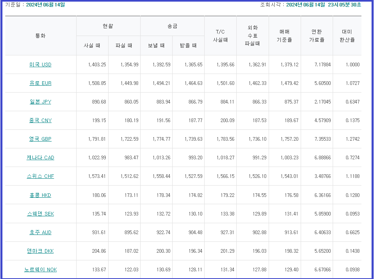Select the 매매 기준율 column header

(284, 36)
